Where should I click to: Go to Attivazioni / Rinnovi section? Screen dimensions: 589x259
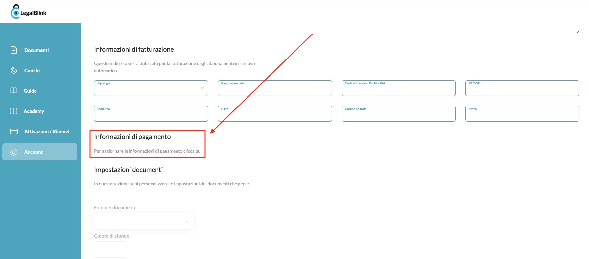(x=47, y=131)
